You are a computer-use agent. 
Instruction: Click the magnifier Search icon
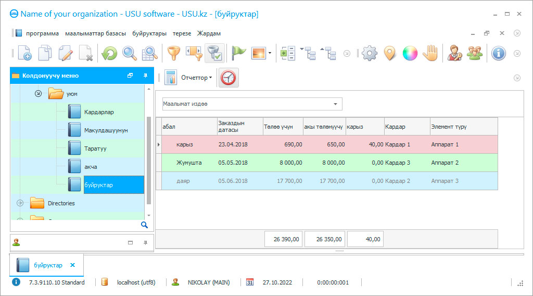pyautogui.click(x=130, y=53)
